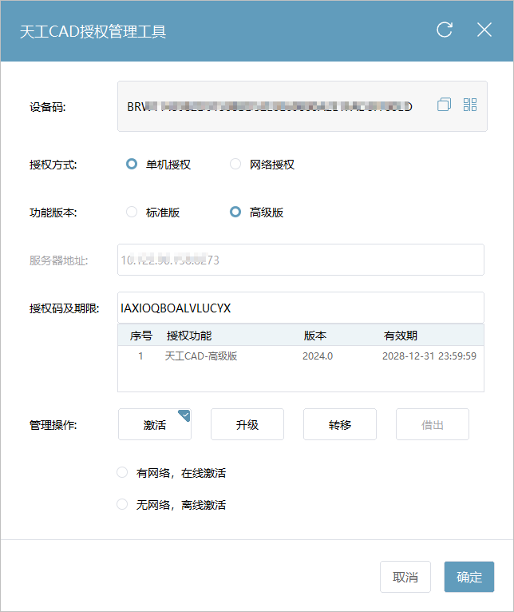Click the 激活 button

(x=155, y=424)
